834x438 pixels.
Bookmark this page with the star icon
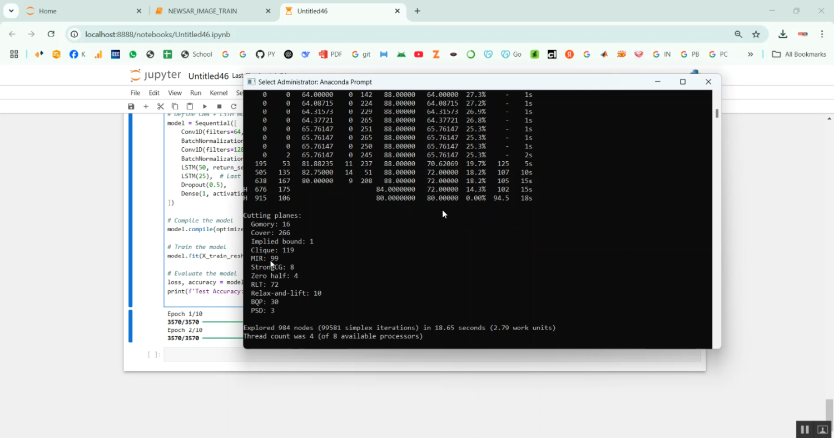click(756, 34)
